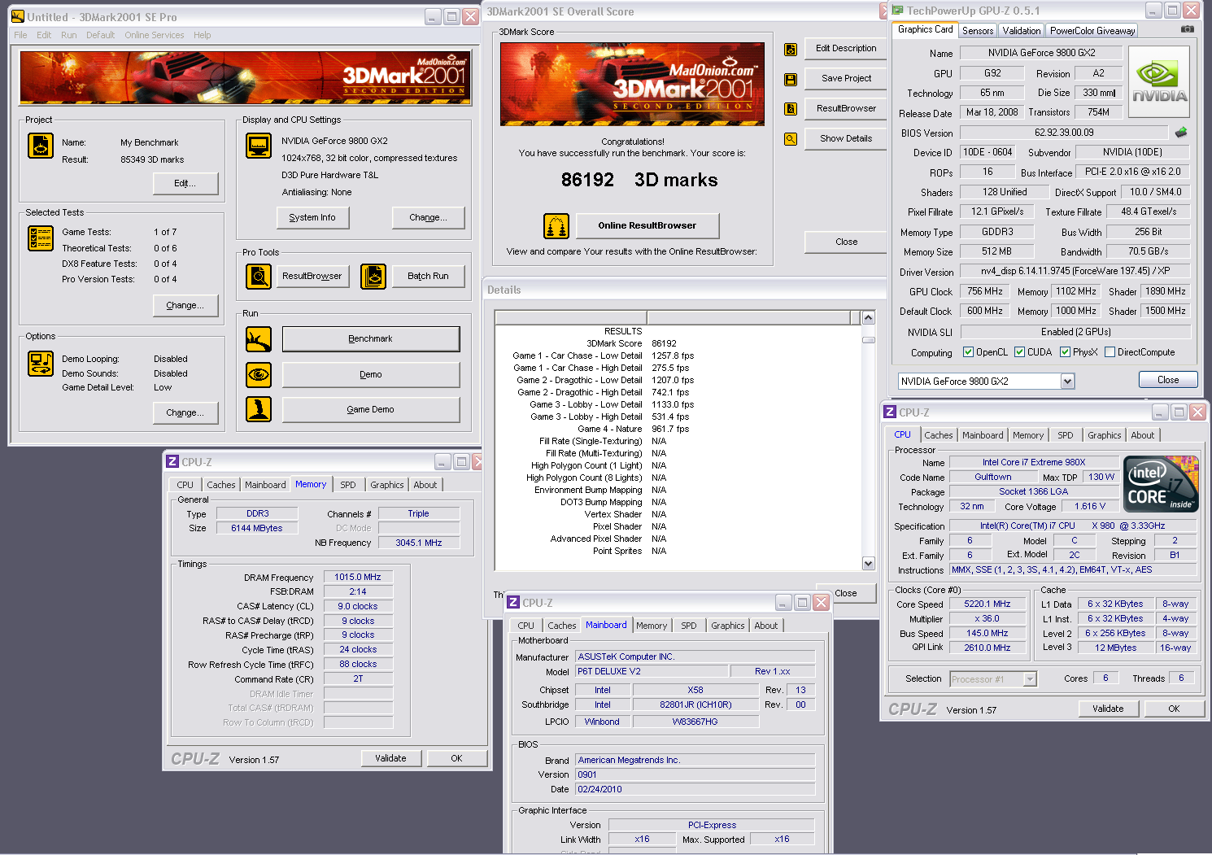The height and width of the screenshot is (855, 1212).
Task: Click the Demo eye icon
Action: coord(259,374)
